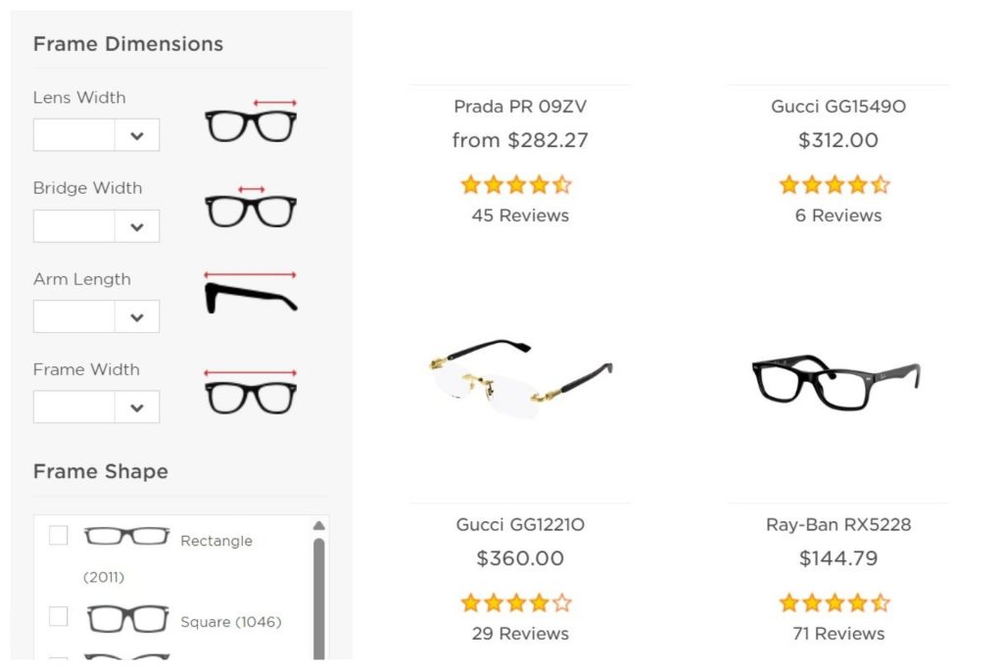Click the Gucci GG1549O product title
The width and height of the screenshot is (1003, 669).
point(837,107)
